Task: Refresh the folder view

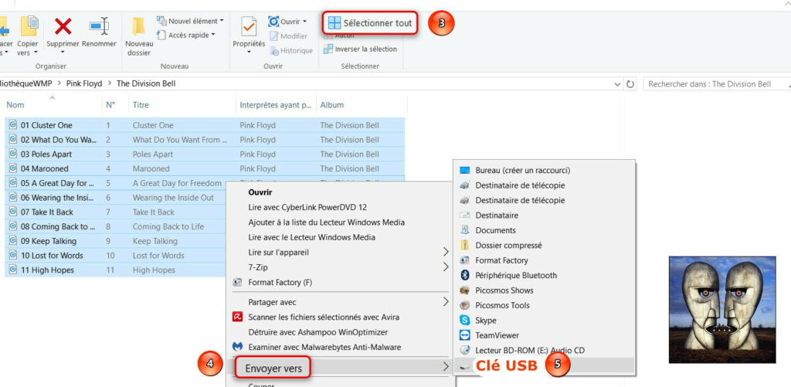Action: click(x=630, y=84)
